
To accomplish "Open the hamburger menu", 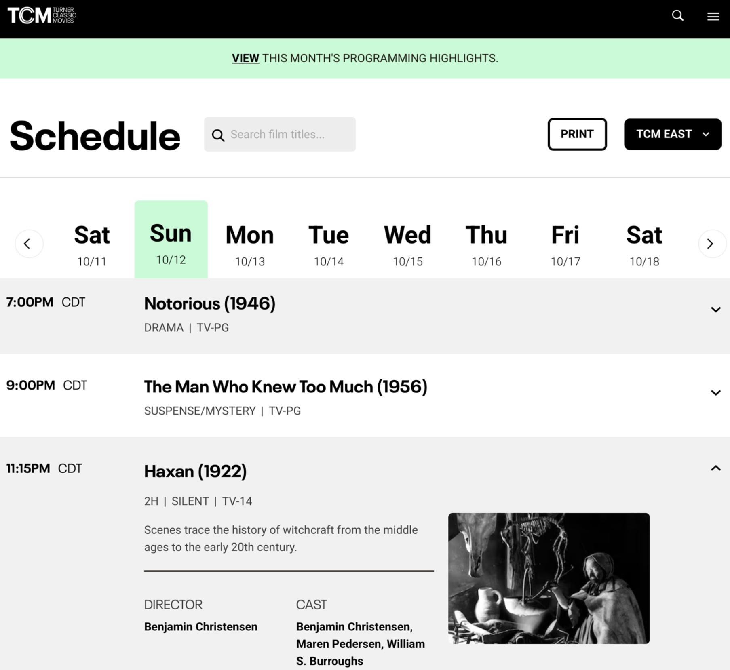I will click(713, 16).
